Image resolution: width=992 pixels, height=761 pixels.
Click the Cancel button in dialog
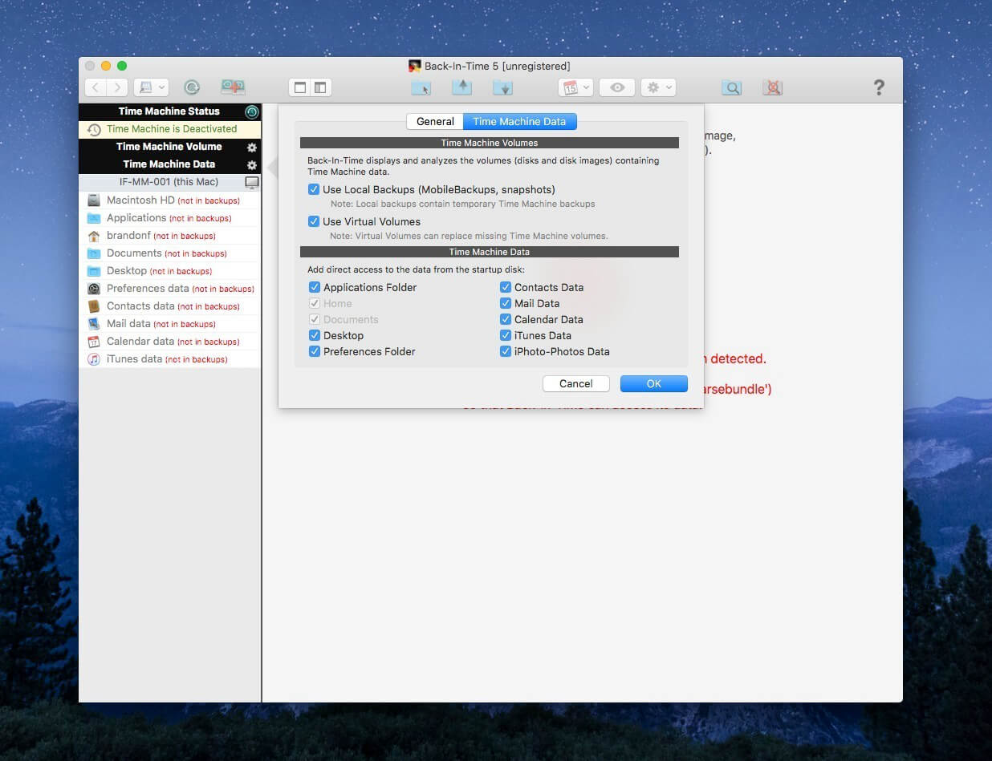point(576,384)
